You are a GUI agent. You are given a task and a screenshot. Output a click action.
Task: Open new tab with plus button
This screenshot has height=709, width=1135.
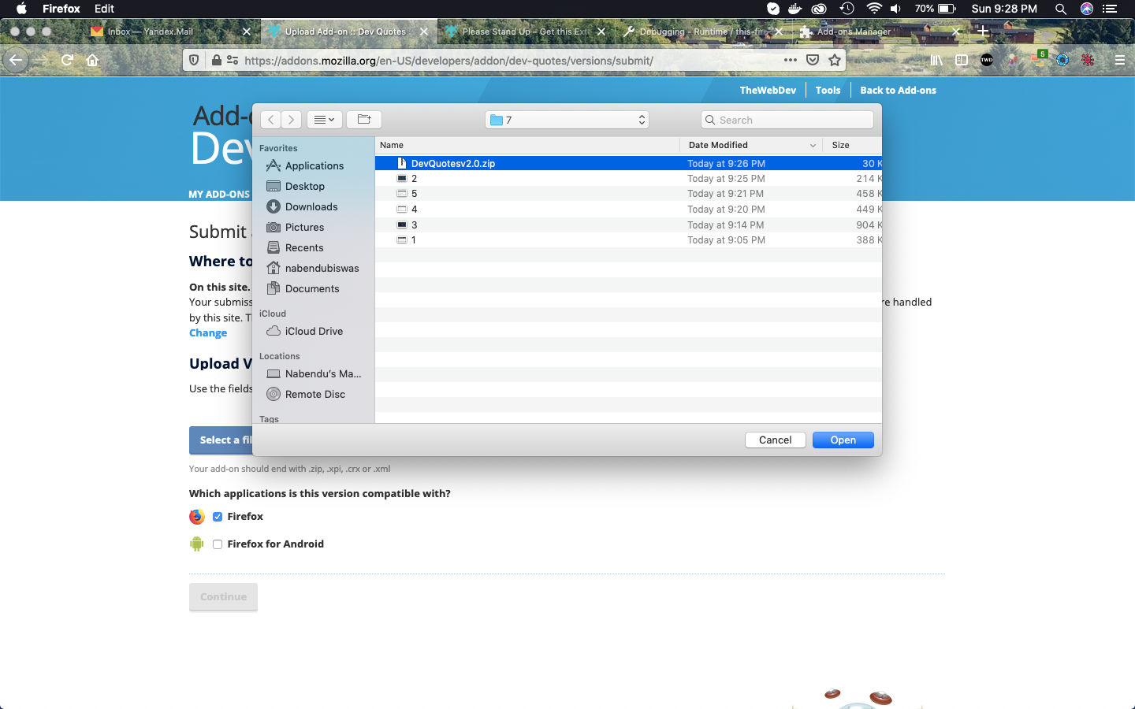[x=983, y=32]
